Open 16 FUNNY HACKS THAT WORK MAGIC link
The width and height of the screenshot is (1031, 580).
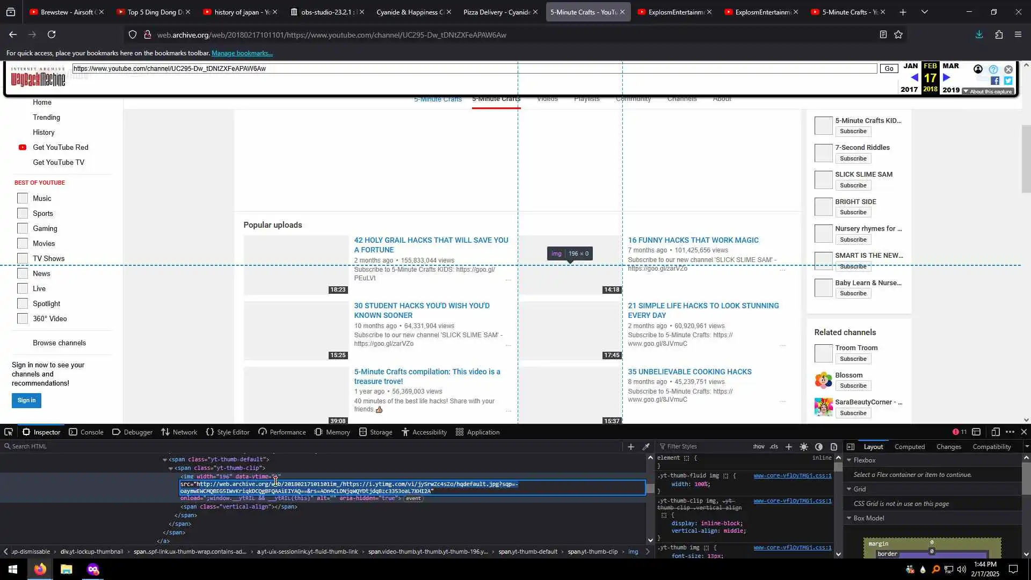(x=693, y=240)
